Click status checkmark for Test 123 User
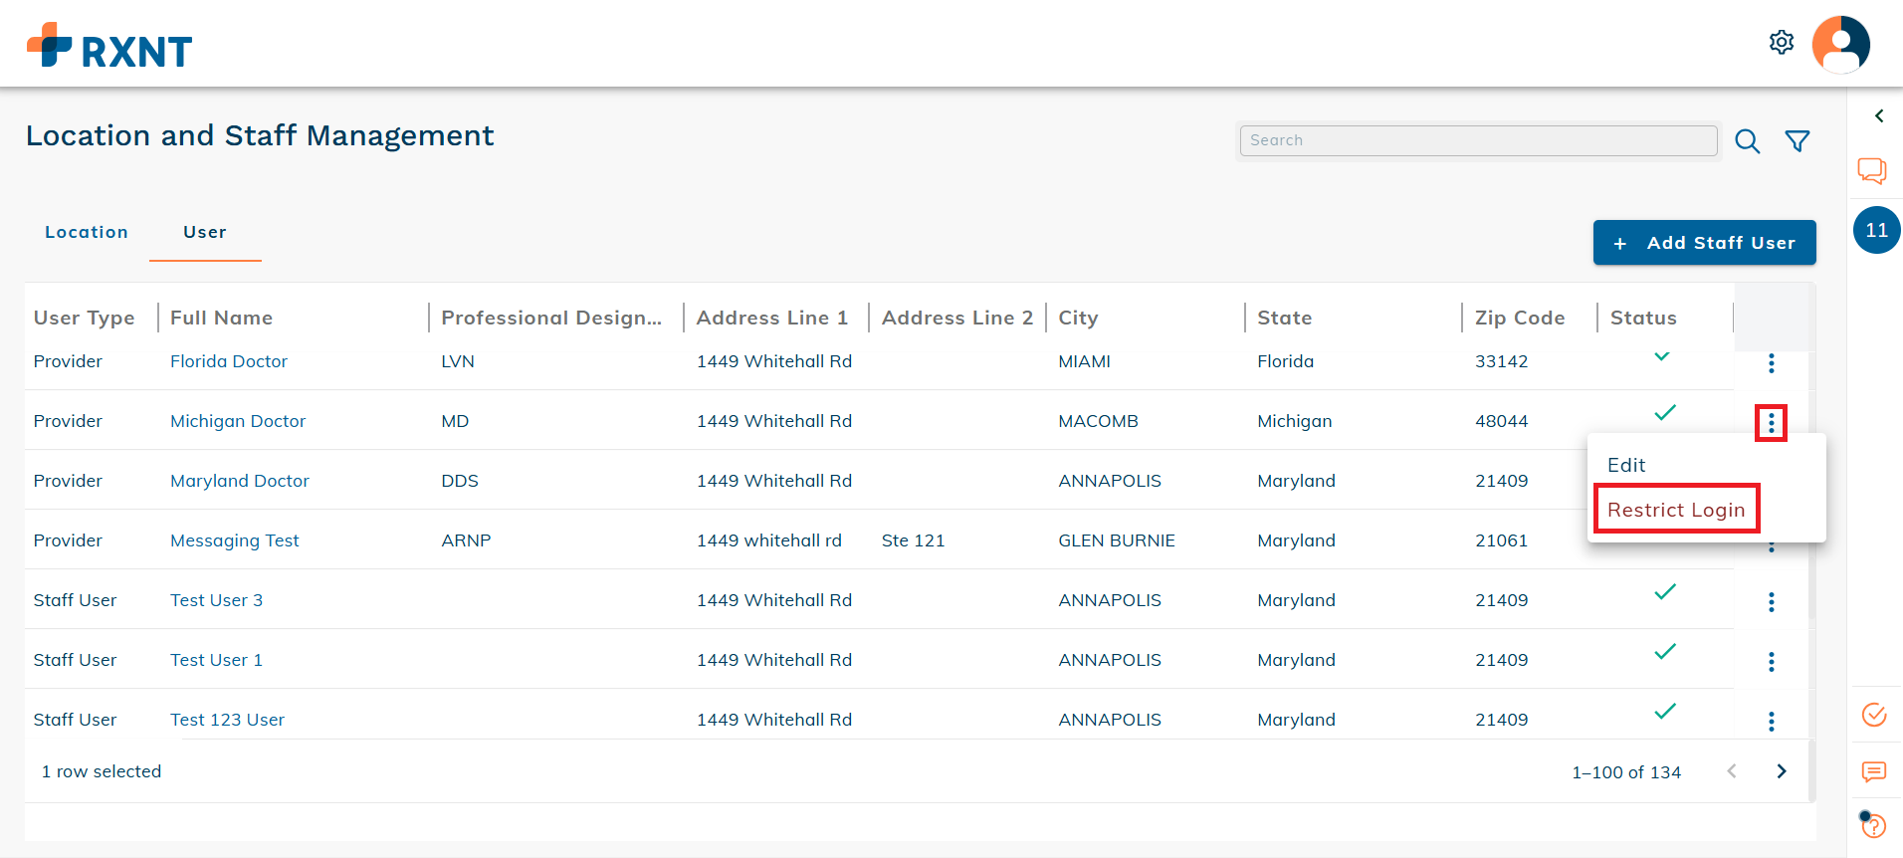 pyautogui.click(x=1665, y=711)
